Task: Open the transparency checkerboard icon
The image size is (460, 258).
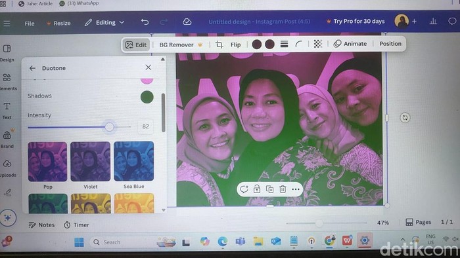Action: 317,44
